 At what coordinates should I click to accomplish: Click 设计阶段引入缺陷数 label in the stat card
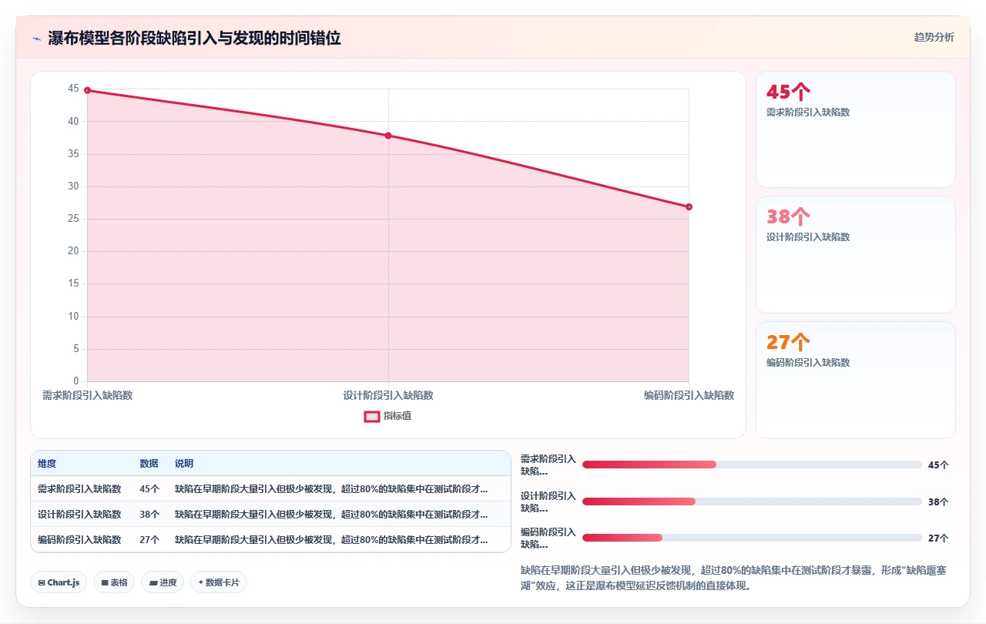tap(808, 237)
